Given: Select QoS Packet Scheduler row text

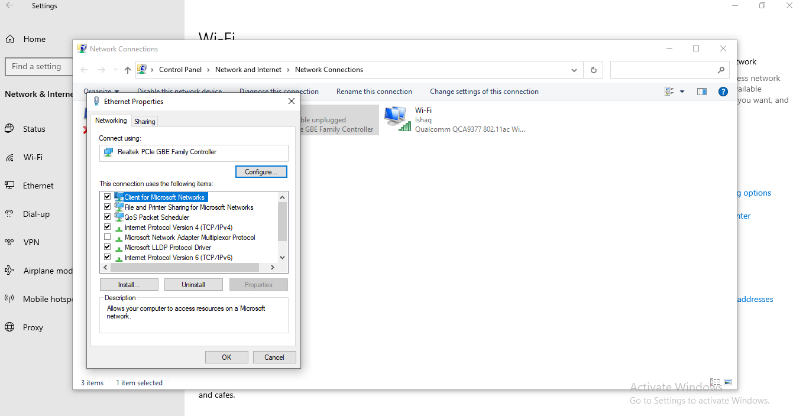Looking at the screenshot, I should (157, 217).
